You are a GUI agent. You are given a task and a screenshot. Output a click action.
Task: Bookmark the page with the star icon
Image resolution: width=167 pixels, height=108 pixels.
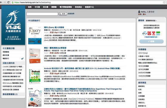pos(164,2)
